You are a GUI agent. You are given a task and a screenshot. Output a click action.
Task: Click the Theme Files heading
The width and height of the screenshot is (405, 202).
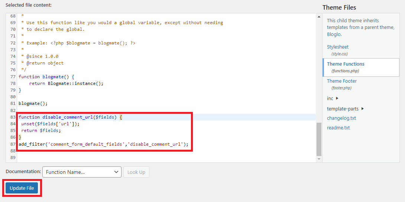click(x=339, y=7)
